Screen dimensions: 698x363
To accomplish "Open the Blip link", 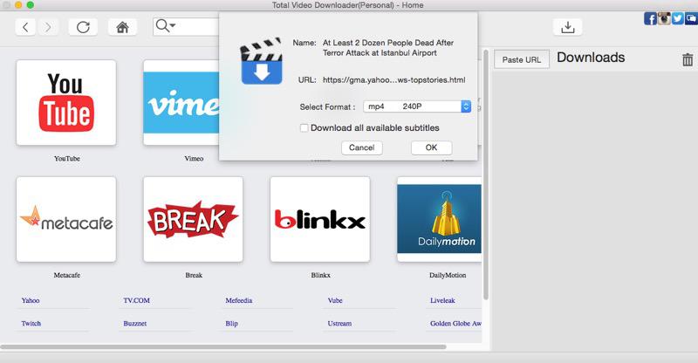I will (x=231, y=324).
